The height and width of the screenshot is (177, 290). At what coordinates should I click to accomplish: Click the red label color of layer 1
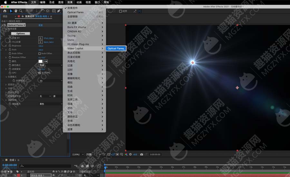point(18,175)
